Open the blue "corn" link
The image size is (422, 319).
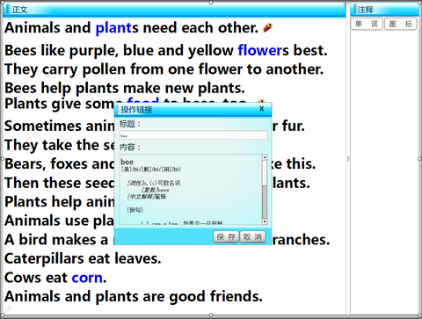click(x=87, y=278)
